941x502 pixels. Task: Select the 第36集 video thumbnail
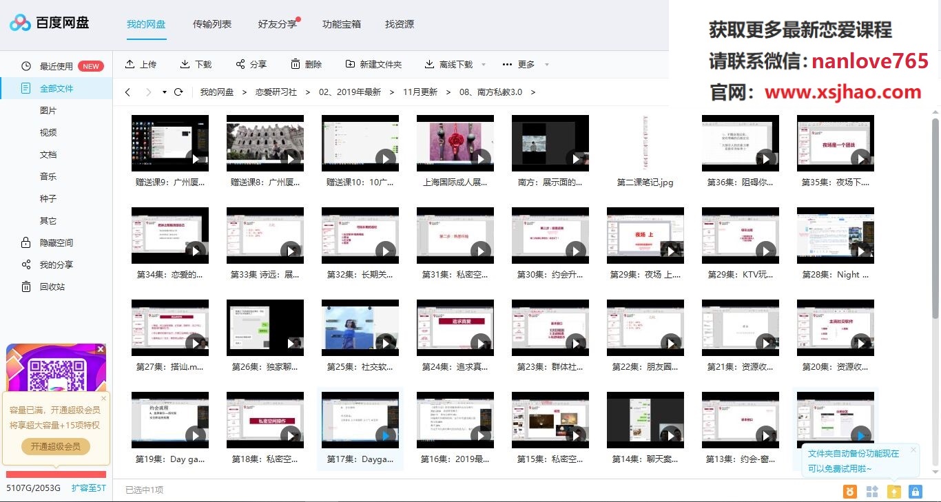coord(741,143)
